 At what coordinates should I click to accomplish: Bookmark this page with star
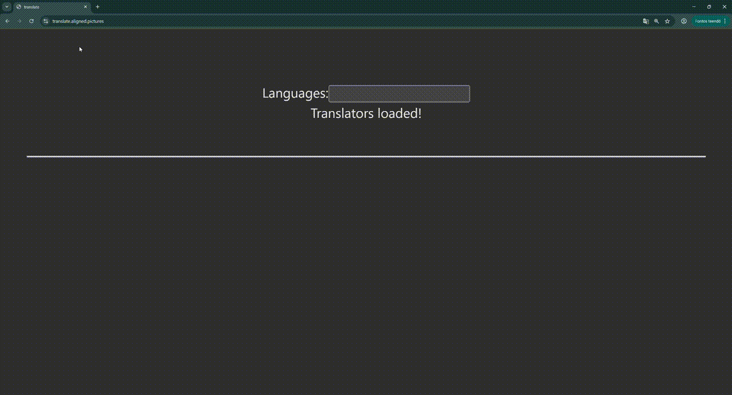click(667, 21)
